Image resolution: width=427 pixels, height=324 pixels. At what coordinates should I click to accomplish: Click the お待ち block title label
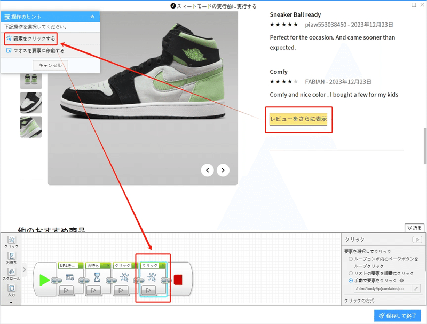click(x=93, y=265)
